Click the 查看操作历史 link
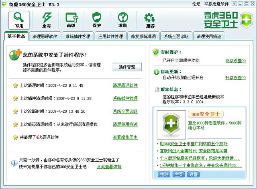This screenshot has height=189, width=257. coord(125,137)
